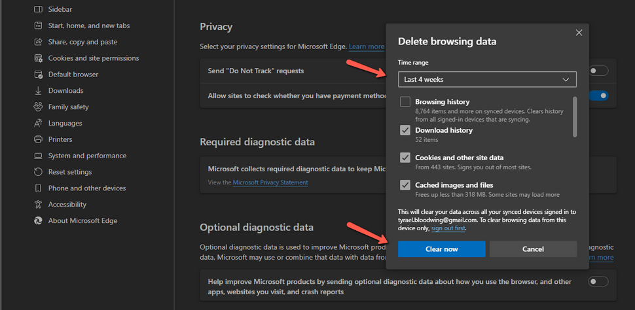635x310 pixels.
Task: Click the Phone and other devices icon
Action: 38,188
